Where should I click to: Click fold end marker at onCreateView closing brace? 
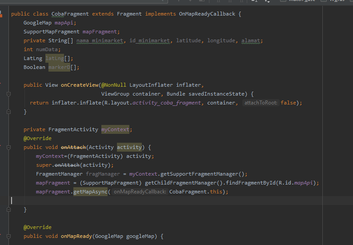click(8, 112)
